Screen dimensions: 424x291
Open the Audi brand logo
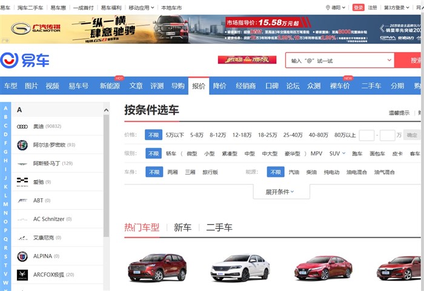pyautogui.click(x=22, y=127)
